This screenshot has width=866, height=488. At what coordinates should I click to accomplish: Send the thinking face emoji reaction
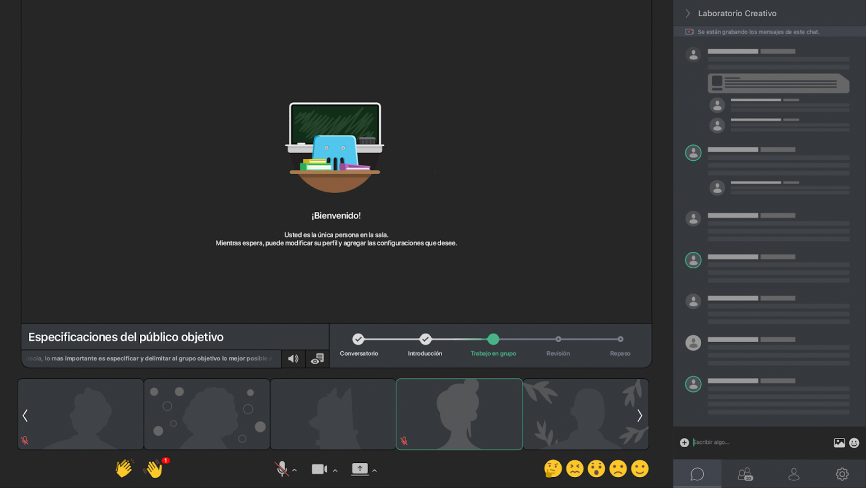pyautogui.click(x=553, y=469)
